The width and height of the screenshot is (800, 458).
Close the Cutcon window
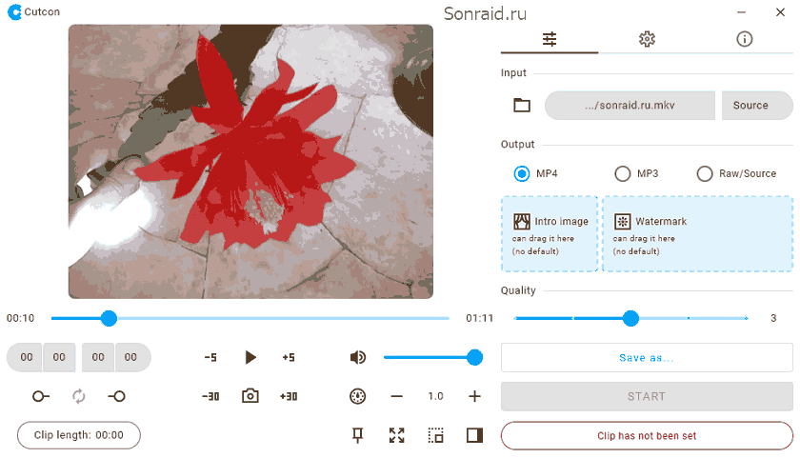click(x=780, y=11)
